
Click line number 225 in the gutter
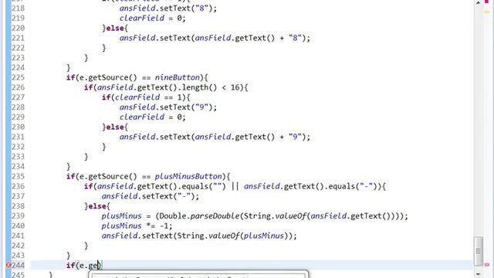point(18,77)
